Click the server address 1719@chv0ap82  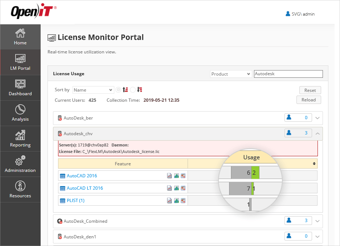click(93, 145)
